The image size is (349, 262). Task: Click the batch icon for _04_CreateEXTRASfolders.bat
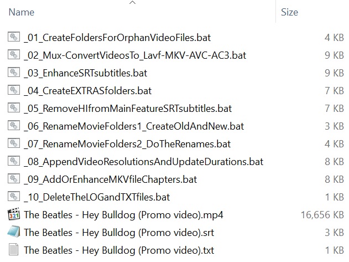tap(14, 90)
